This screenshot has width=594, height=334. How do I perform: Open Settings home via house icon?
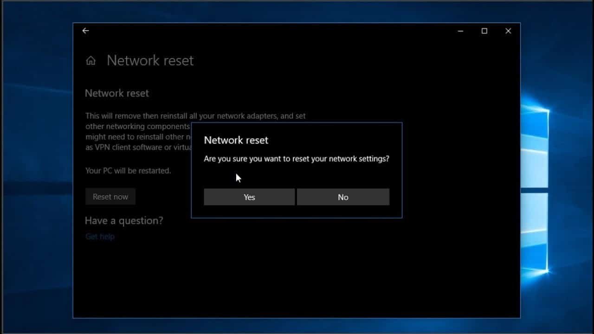pos(91,61)
